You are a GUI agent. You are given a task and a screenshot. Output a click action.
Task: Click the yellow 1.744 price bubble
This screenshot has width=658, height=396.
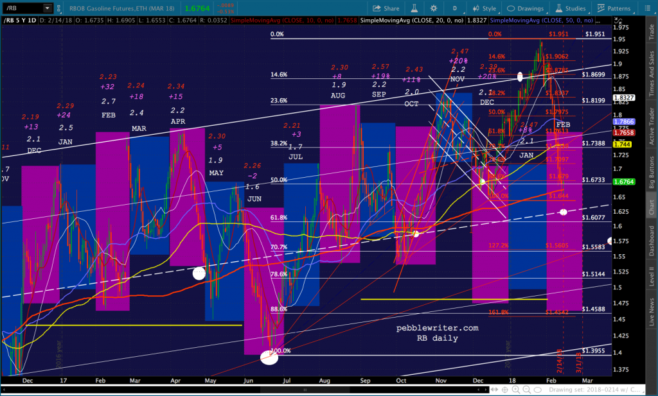pos(622,144)
